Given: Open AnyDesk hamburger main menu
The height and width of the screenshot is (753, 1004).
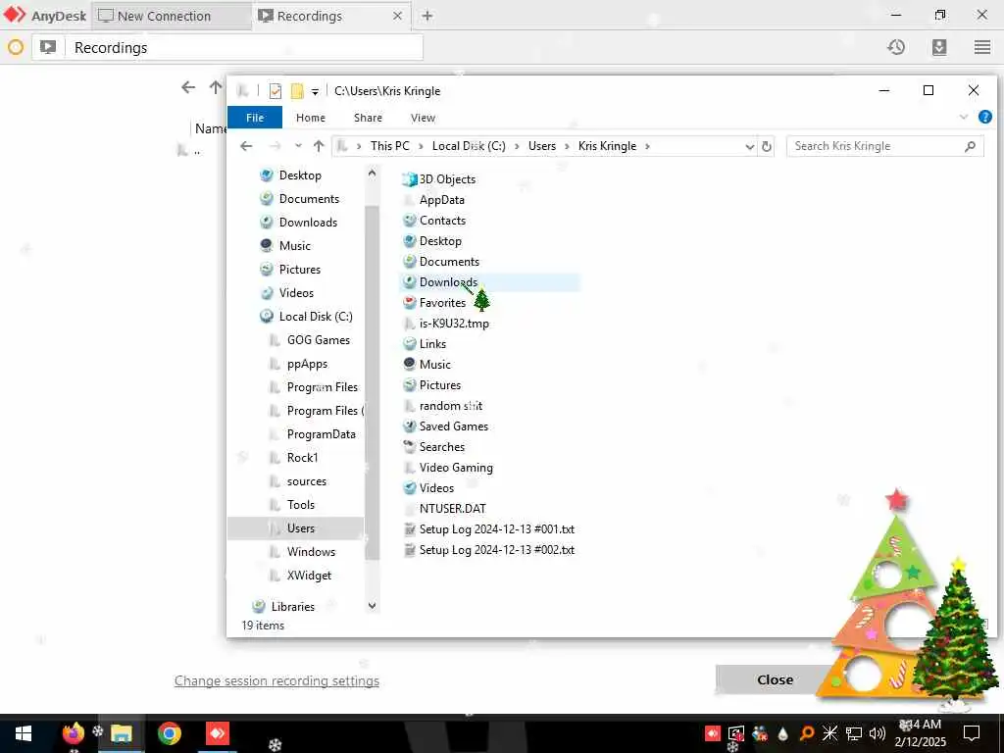Looking at the screenshot, I should pos(982,47).
